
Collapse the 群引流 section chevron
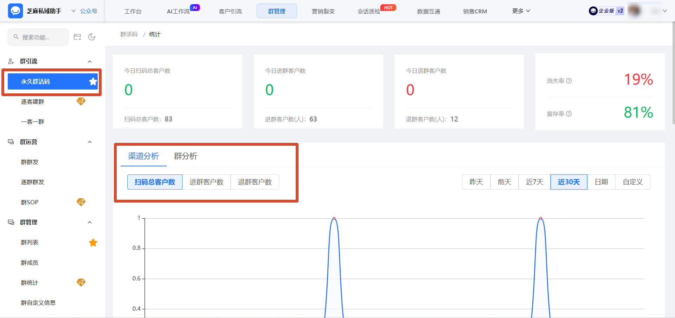(90, 61)
